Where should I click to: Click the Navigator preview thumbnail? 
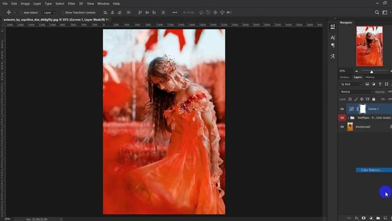[x=369, y=46]
